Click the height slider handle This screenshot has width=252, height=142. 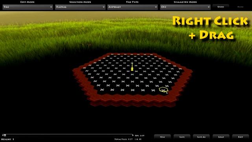tap(5, 135)
